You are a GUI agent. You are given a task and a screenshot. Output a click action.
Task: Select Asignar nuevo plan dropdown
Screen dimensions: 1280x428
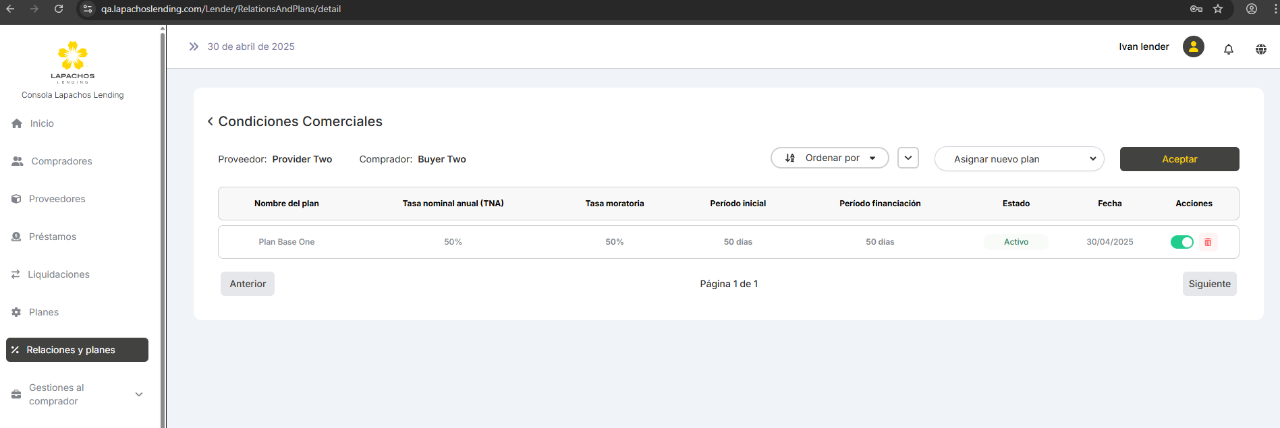[1019, 159]
